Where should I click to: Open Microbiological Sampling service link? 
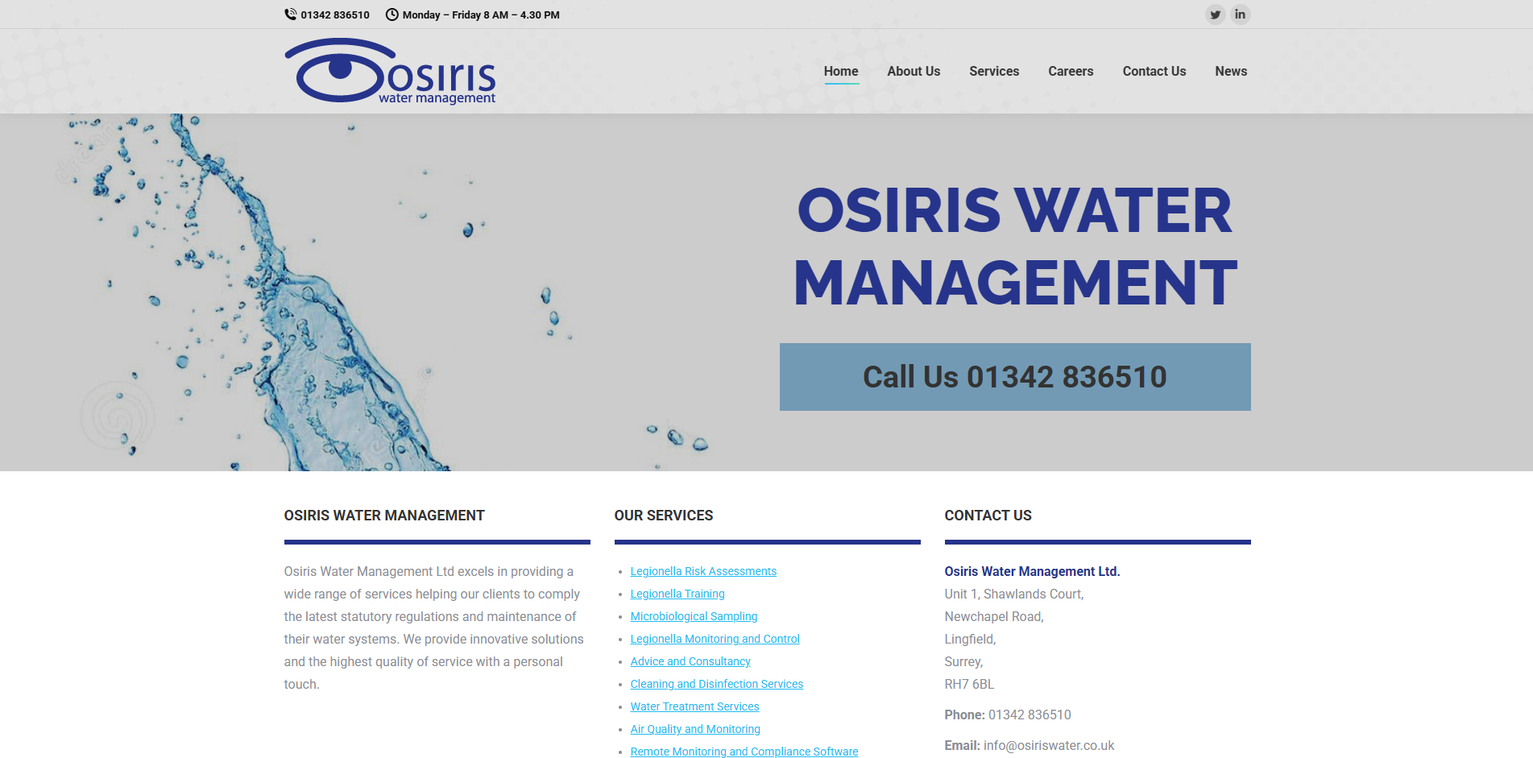pyautogui.click(x=693, y=616)
